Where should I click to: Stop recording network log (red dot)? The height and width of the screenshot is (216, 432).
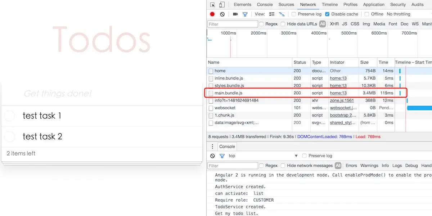[x=212, y=14]
